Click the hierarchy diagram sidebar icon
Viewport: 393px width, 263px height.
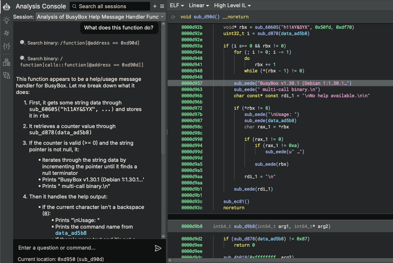pyautogui.click(x=7, y=61)
